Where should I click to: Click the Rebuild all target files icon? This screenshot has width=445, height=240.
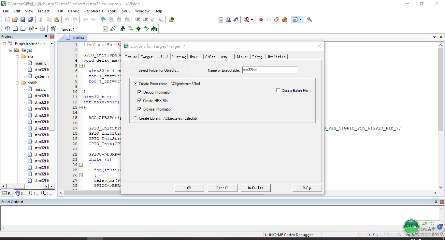23,29
